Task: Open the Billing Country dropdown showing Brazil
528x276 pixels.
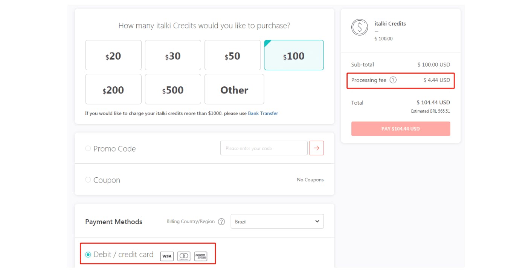Action: tap(277, 222)
